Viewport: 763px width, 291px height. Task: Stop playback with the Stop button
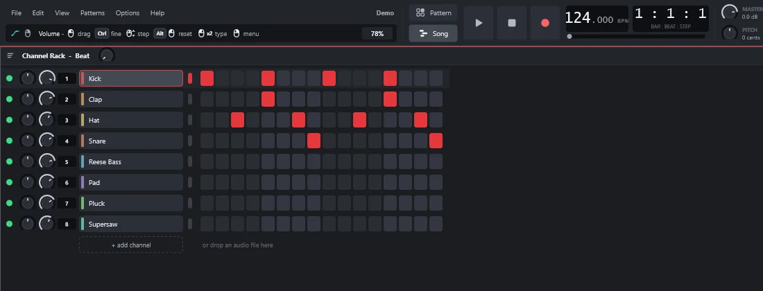pos(512,23)
